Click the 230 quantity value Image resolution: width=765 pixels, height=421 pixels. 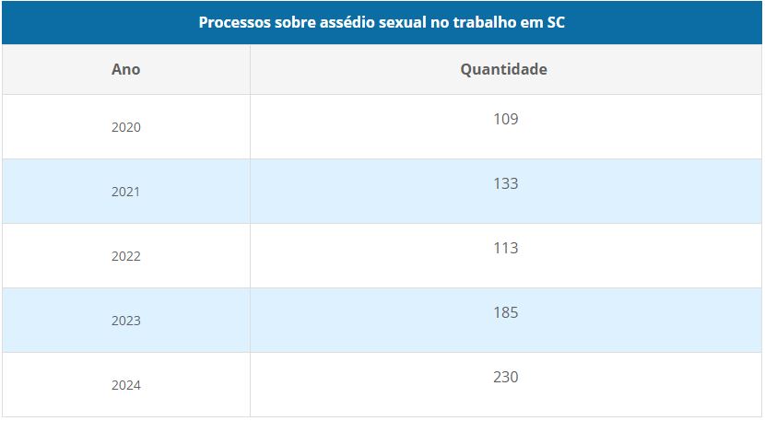click(x=505, y=376)
